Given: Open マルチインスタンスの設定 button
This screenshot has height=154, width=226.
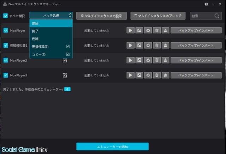Looking at the screenshot, I should click(101, 16).
